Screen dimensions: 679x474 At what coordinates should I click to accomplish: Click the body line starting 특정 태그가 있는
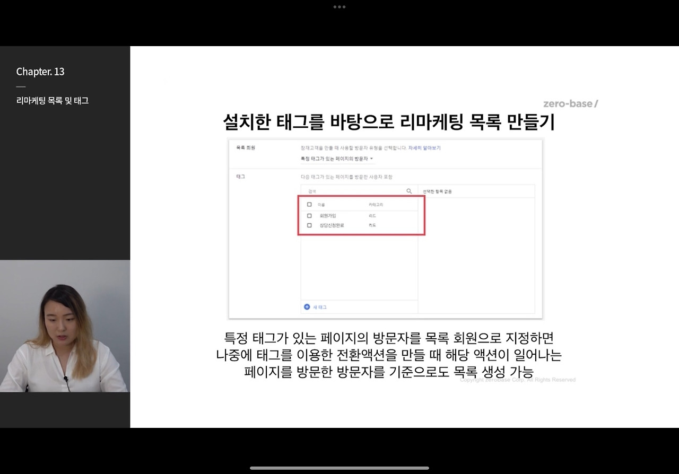pos(389,338)
